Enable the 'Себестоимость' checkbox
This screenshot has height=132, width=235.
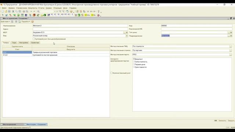pyautogui.click(x=134, y=62)
